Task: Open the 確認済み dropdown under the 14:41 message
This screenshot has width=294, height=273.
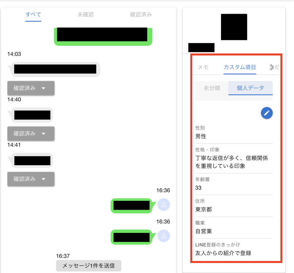Action: pos(31,179)
